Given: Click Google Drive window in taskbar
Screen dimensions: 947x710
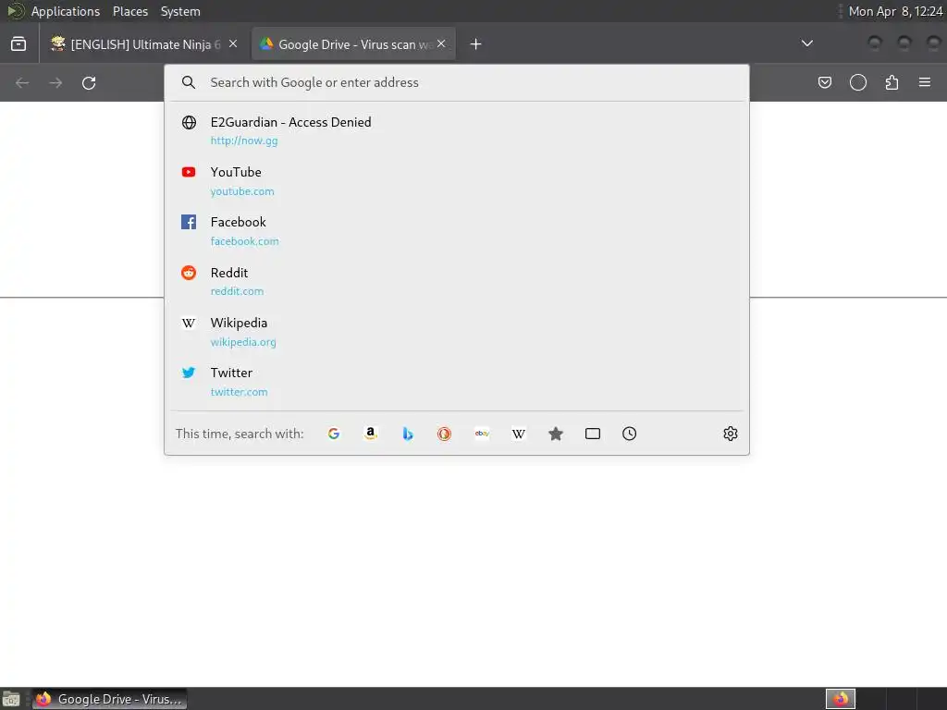Looking at the screenshot, I should point(109,699).
